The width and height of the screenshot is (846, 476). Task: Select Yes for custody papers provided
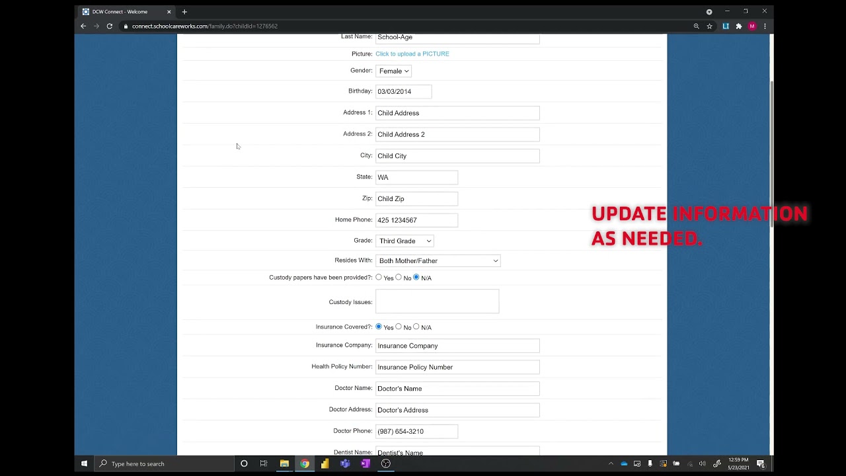[379, 278]
